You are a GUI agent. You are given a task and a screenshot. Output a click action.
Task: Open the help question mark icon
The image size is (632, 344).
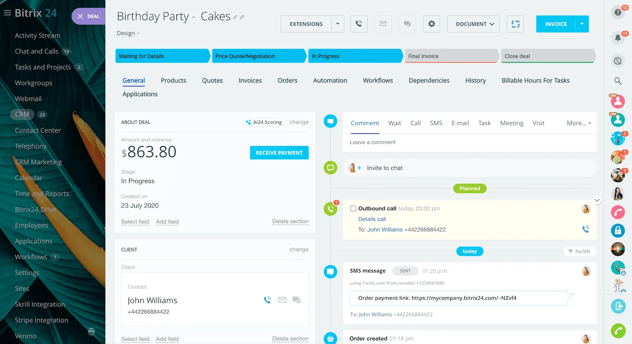pyautogui.click(x=618, y=13)
